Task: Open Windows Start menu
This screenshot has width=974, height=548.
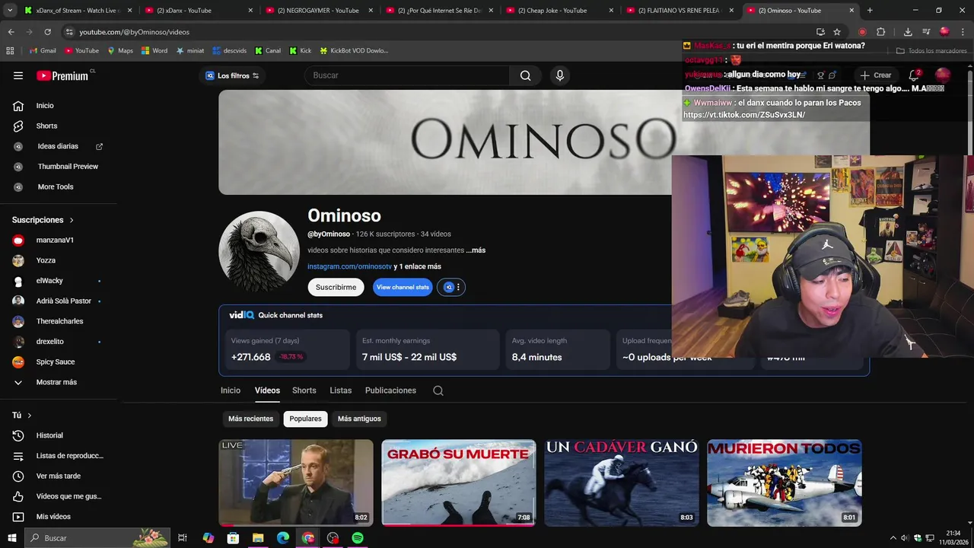Action: point(11,538)
